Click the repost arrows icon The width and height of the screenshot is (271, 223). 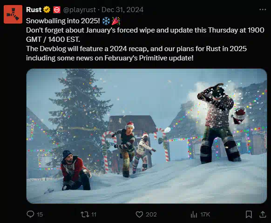(85, 214)
